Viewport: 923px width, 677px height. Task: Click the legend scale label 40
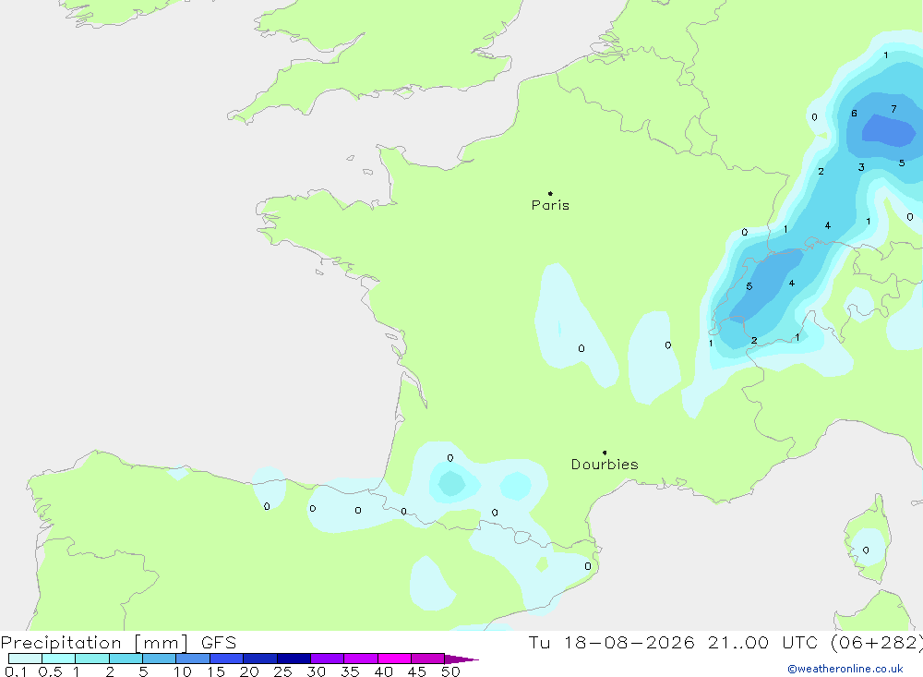tap(384, 671)
